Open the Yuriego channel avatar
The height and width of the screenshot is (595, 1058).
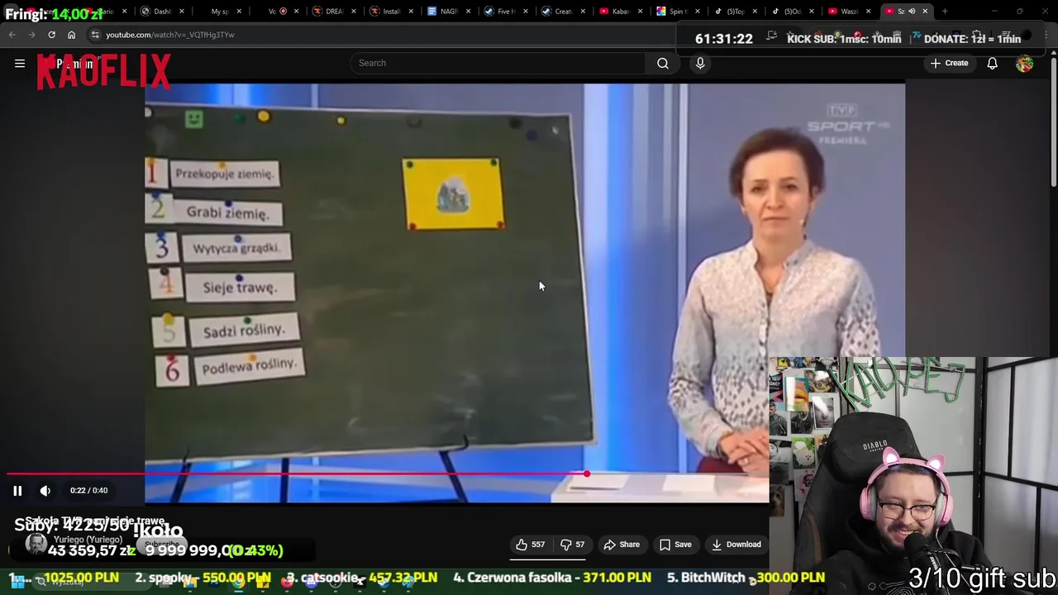tap(36, 544)
